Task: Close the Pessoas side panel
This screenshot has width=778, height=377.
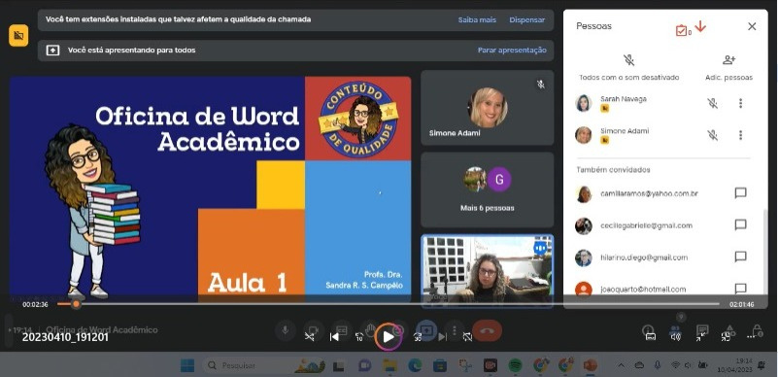Action: 752,26
